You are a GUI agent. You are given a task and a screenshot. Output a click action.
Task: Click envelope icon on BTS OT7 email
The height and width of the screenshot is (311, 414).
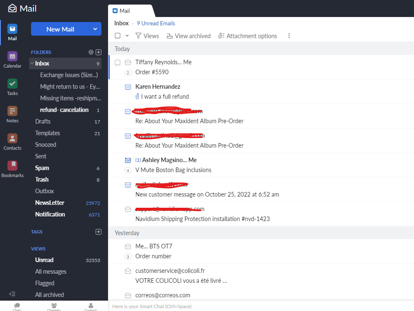click(128, 246)
